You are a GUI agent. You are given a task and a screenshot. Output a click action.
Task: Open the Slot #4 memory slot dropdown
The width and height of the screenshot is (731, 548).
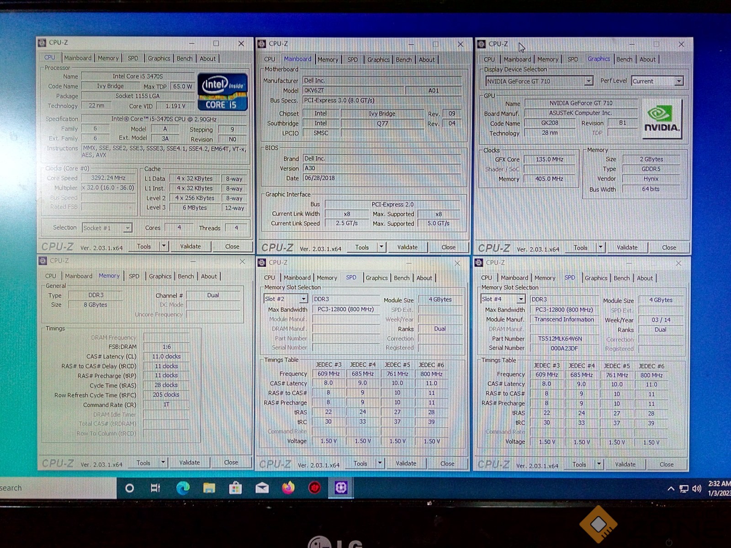[x=521, y=299]
